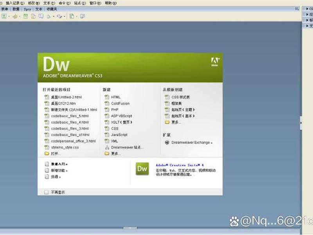Switch to the Spry insert tab
The height and width of the screenshot is (235, 313).
click(27, 9)
